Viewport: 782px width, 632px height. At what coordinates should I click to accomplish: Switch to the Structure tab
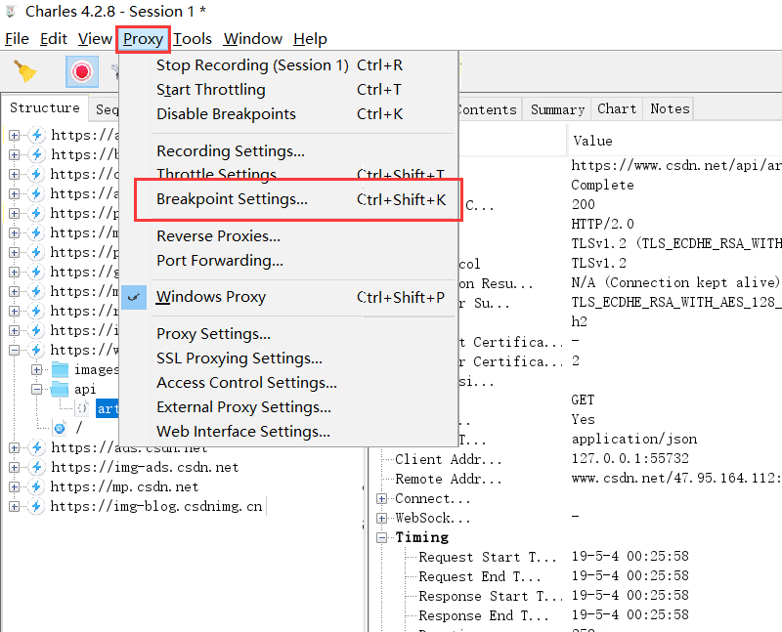click(45, 107)
